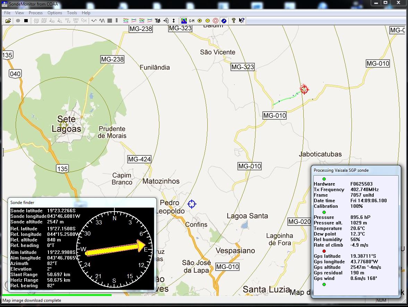The image size is (408, 307).
Task: Toggle the blue sonde finder compass icon
Action: (x=224, y=20)
